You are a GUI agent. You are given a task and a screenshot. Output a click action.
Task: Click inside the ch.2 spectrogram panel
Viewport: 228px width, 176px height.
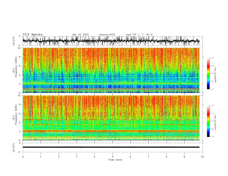(x=111, y=118)
